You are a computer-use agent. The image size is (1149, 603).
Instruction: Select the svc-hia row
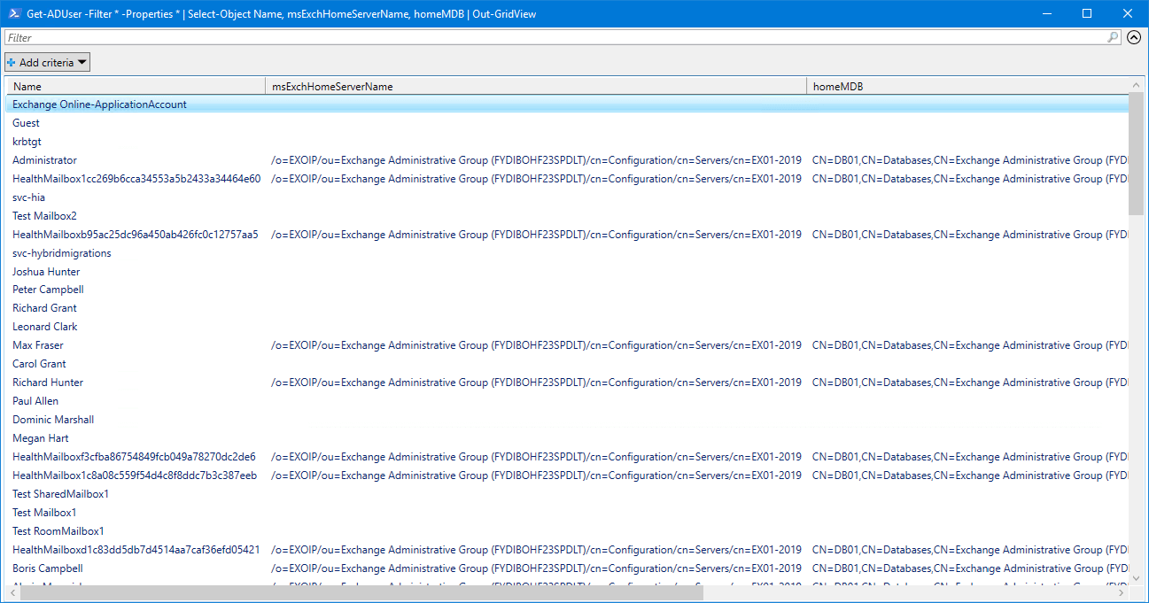[567, 197]
